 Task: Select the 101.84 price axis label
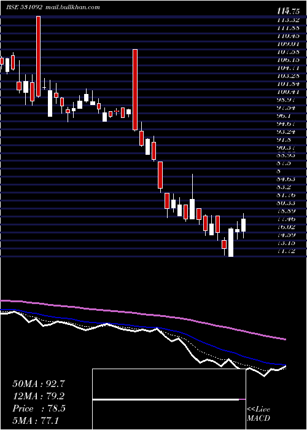click(x=287, y=84)
